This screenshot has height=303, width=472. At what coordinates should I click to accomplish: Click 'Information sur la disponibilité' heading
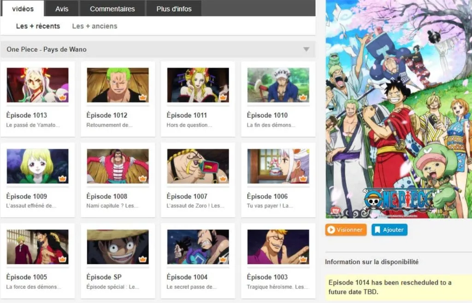coord(372,262)
